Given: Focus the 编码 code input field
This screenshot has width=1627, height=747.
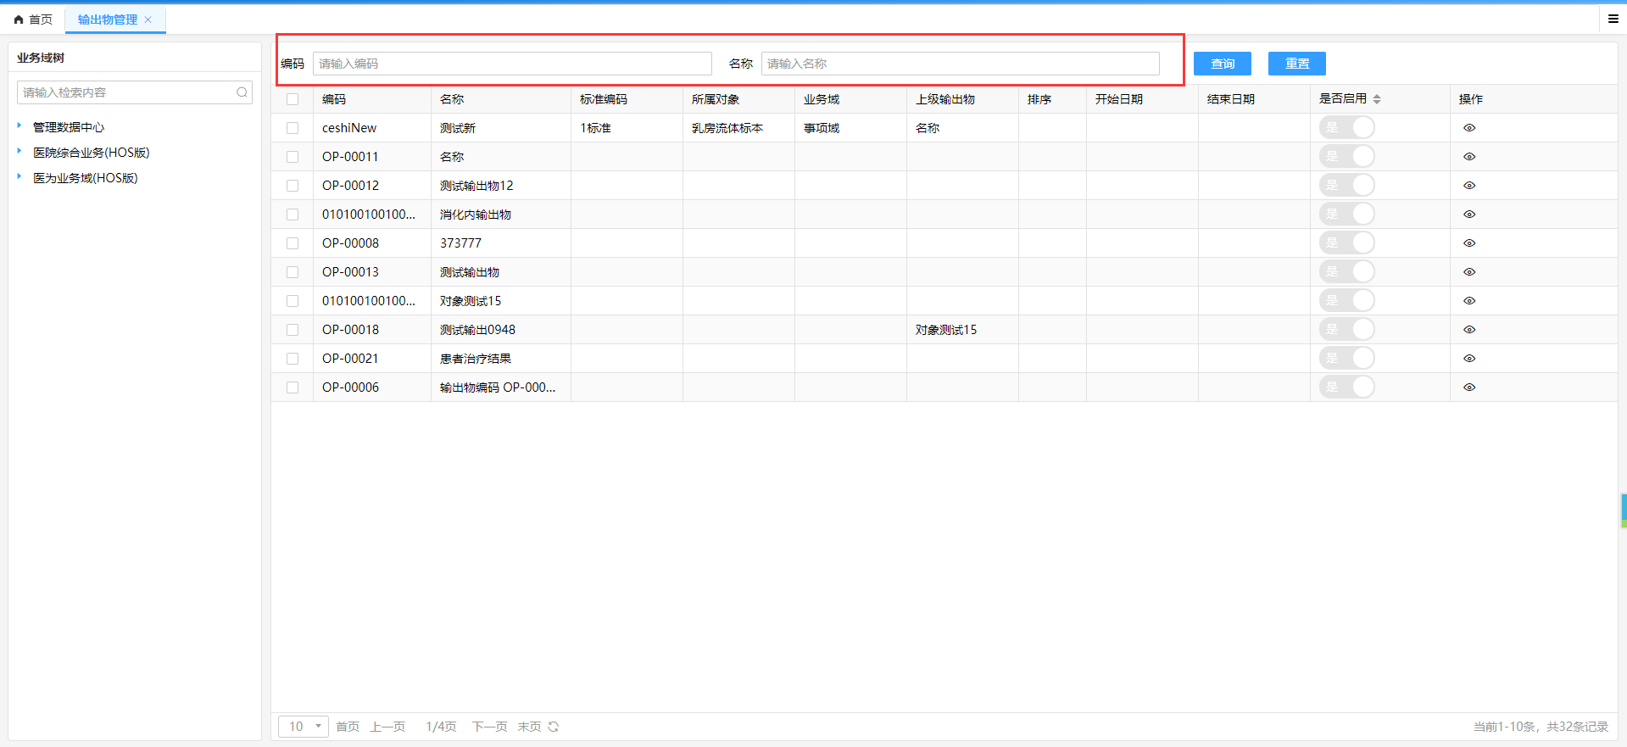Looking at the screenshot, I should pos(512,64).
